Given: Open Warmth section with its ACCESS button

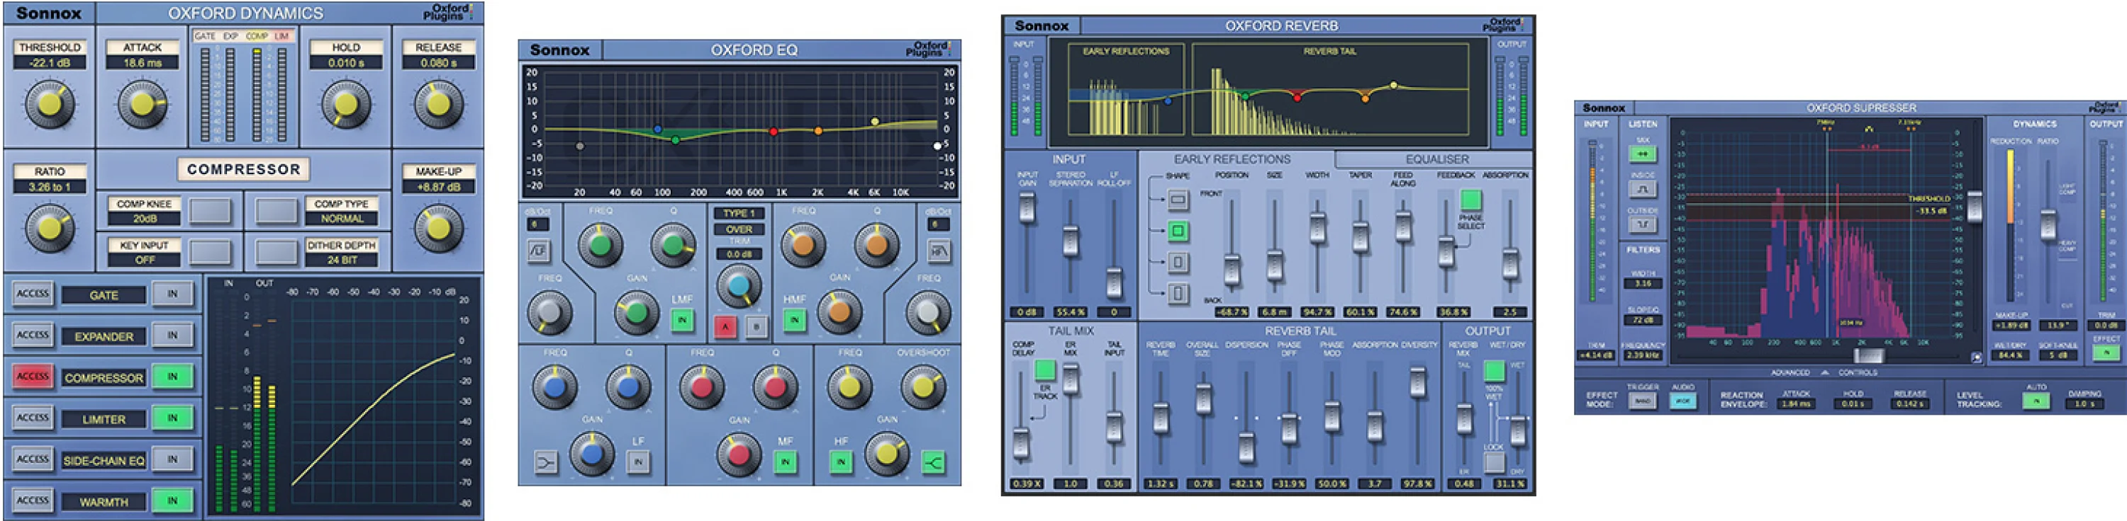Looking at the screenshot, I should (33, 500).
